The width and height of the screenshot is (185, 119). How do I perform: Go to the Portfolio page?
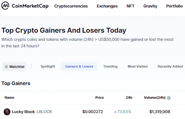[x=174, y=6]
